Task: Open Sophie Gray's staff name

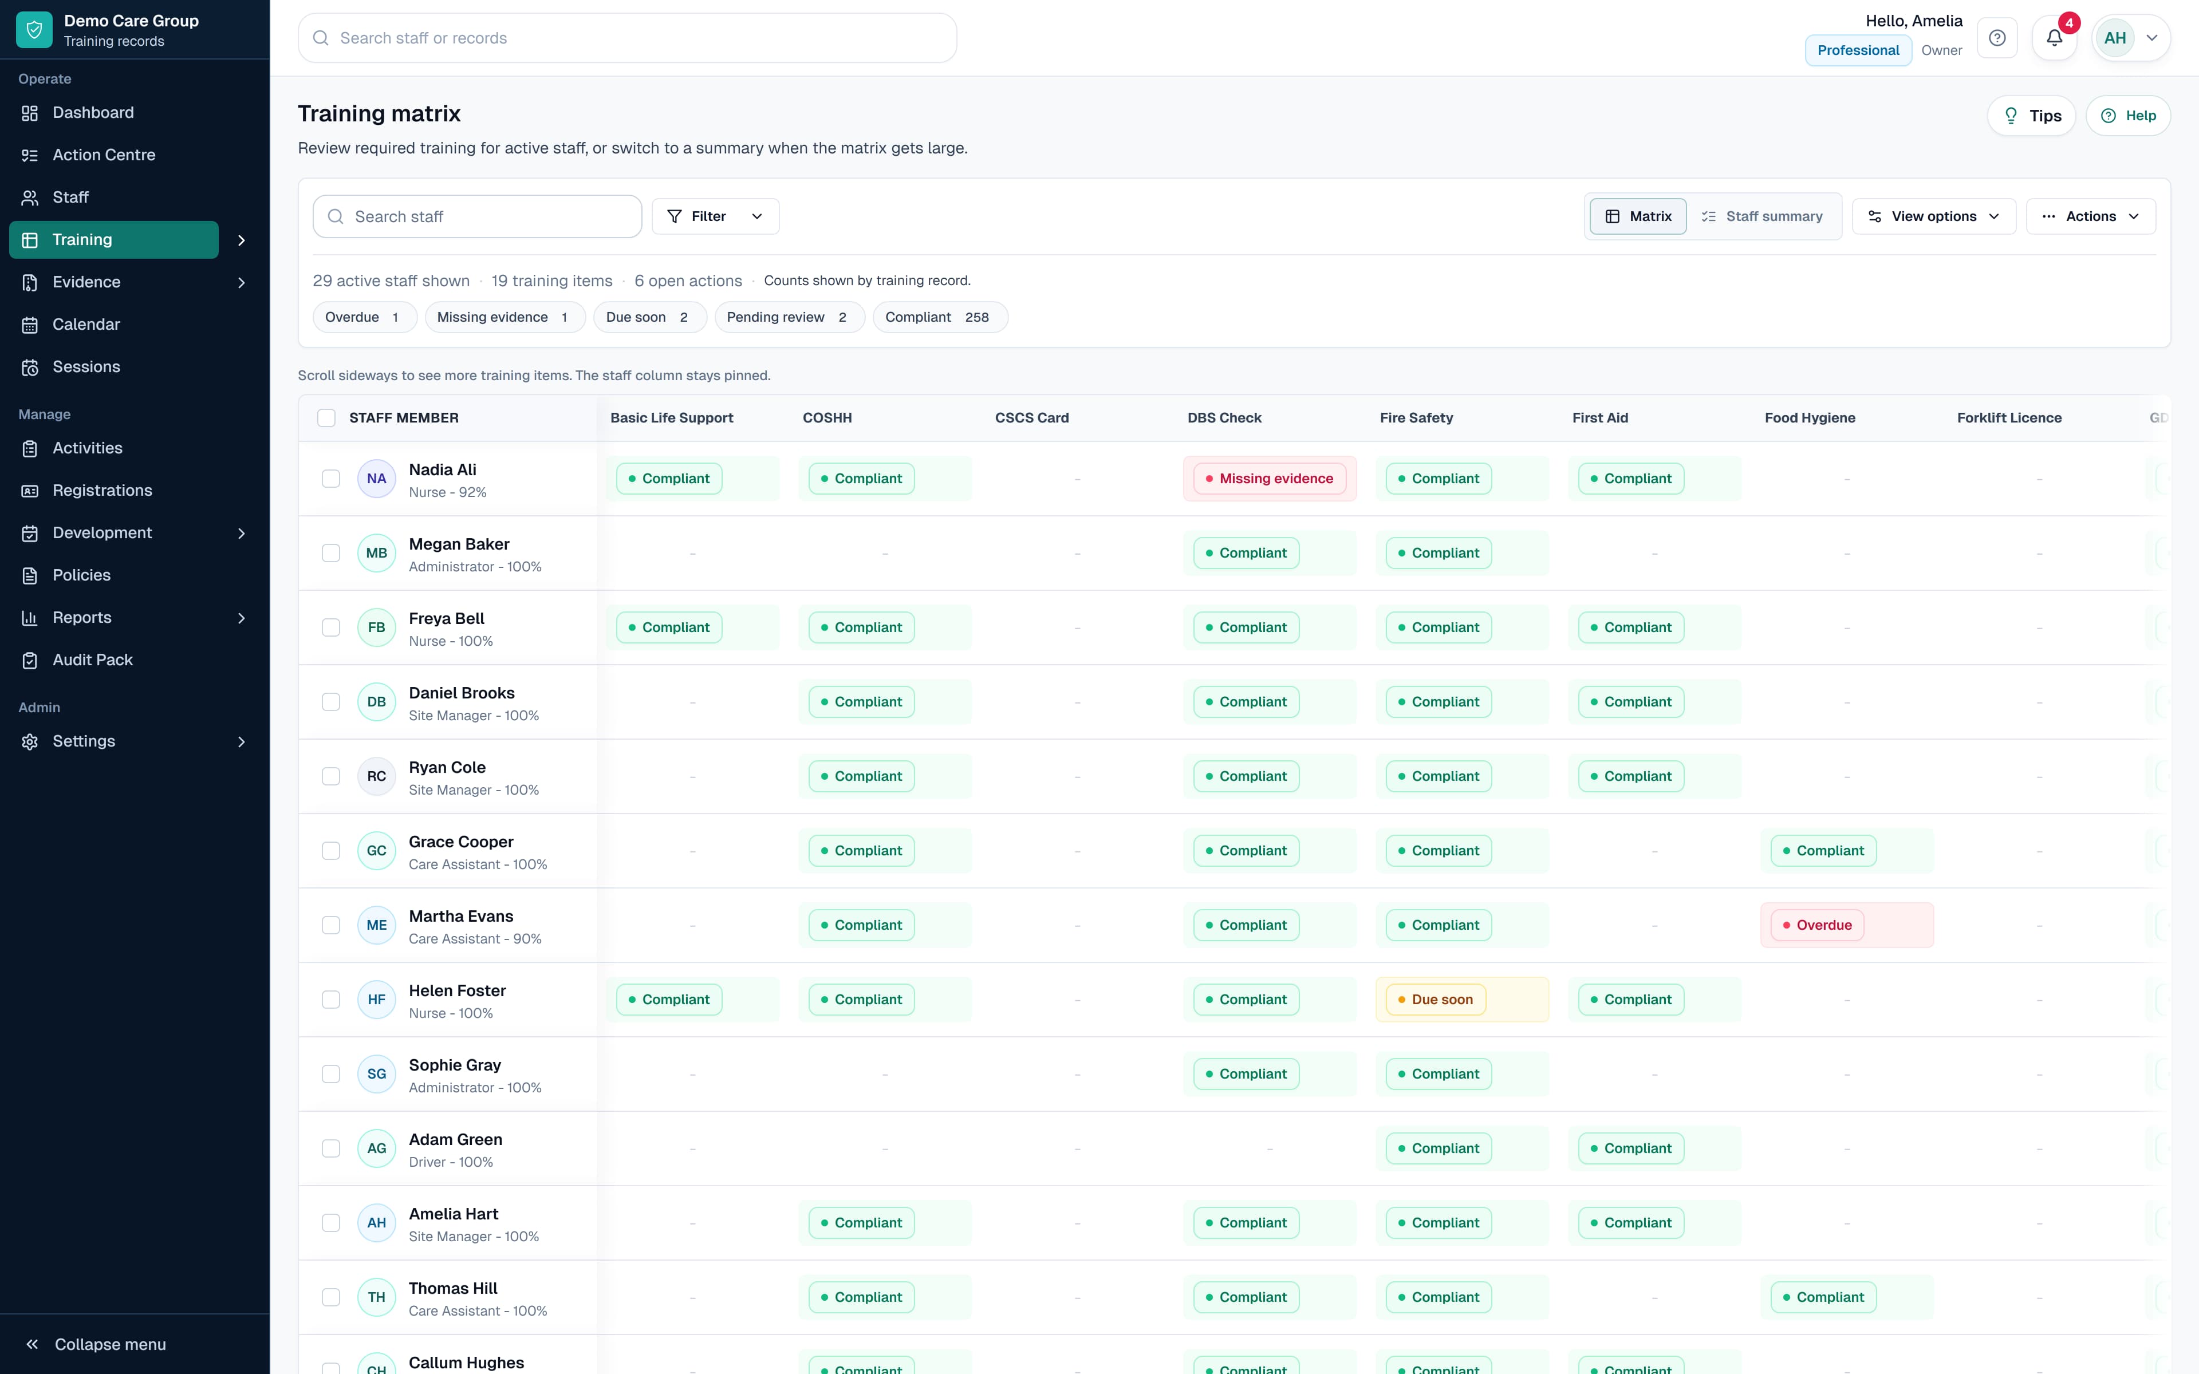Action: coord(454,1065)
